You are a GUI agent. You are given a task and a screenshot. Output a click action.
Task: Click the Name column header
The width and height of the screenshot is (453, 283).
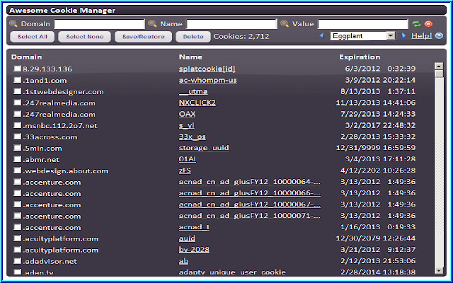[190, 57]
